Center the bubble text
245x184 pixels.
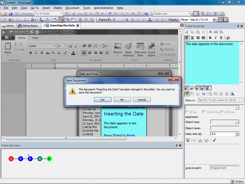192,38
